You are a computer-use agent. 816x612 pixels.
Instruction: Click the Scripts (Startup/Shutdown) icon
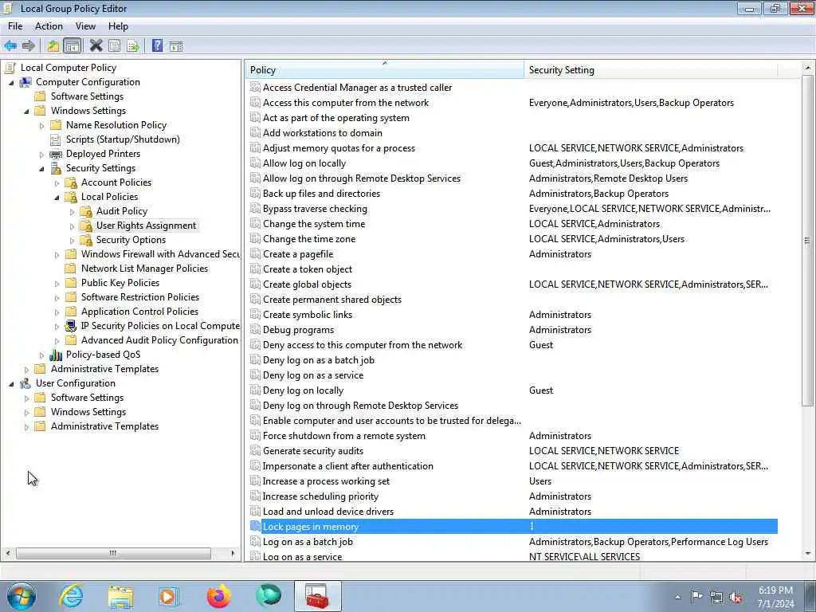pos(55,139)
